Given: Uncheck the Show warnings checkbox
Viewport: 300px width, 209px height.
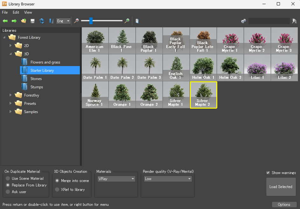Looking at the screenshot, I should click(x=268, y=173).
